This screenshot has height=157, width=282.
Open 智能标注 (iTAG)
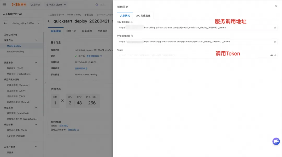click(x=15, y=68)
